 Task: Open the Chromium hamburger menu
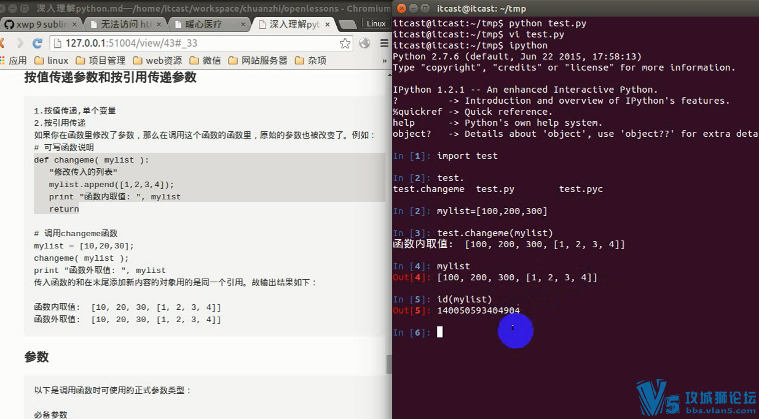(384, 44)
